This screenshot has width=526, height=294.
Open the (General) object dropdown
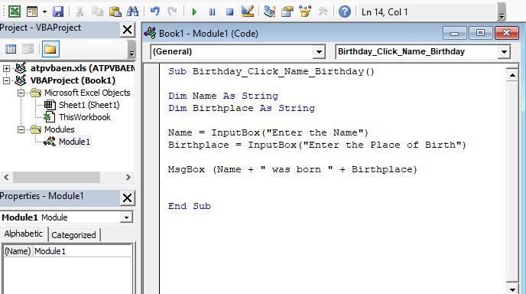(319, 52)
